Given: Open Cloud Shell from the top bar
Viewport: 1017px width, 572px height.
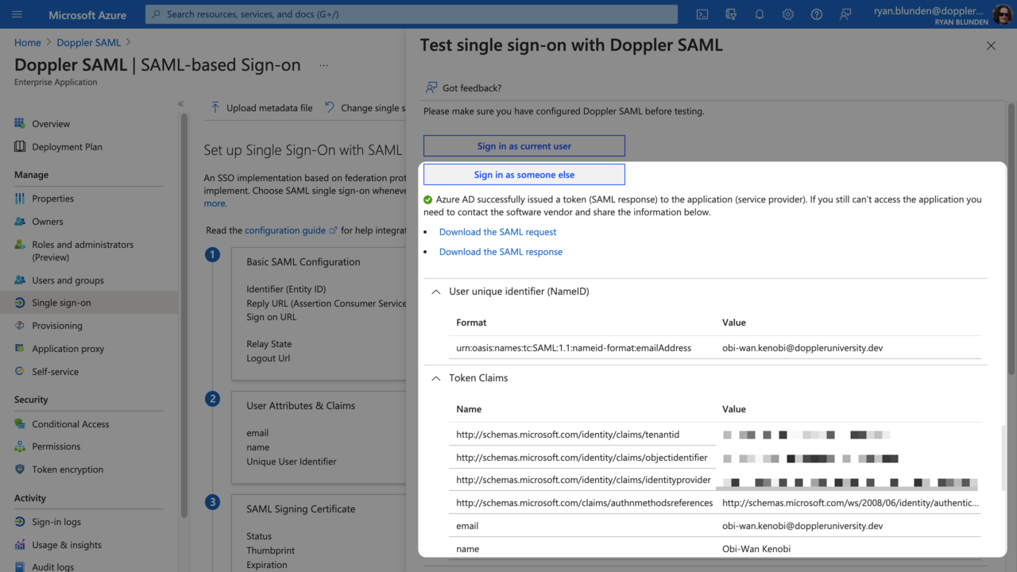Looking at the screenshot, I should click(702, 14).
